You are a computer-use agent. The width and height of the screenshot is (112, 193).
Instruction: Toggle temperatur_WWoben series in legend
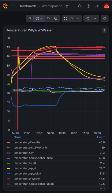(27, 179)
